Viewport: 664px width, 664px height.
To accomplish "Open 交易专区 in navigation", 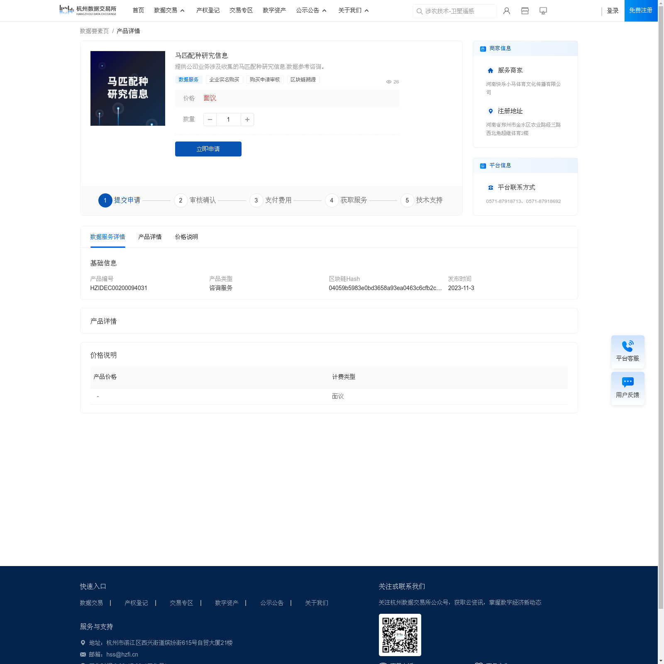I will (x=241, y=10).
